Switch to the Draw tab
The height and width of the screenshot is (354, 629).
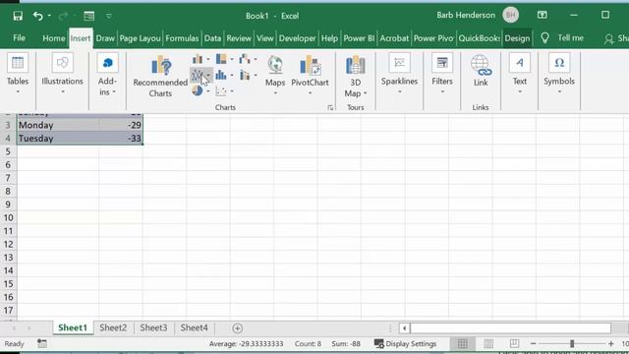[105, 38]
